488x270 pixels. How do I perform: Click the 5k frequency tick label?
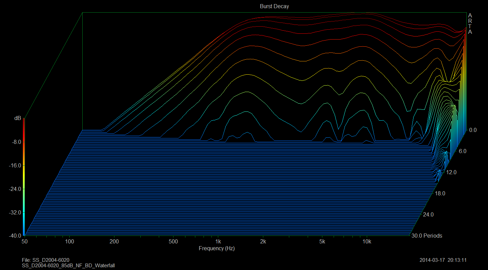(322, 242)
